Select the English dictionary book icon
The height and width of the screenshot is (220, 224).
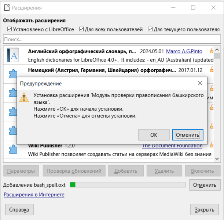pos(13,55)
